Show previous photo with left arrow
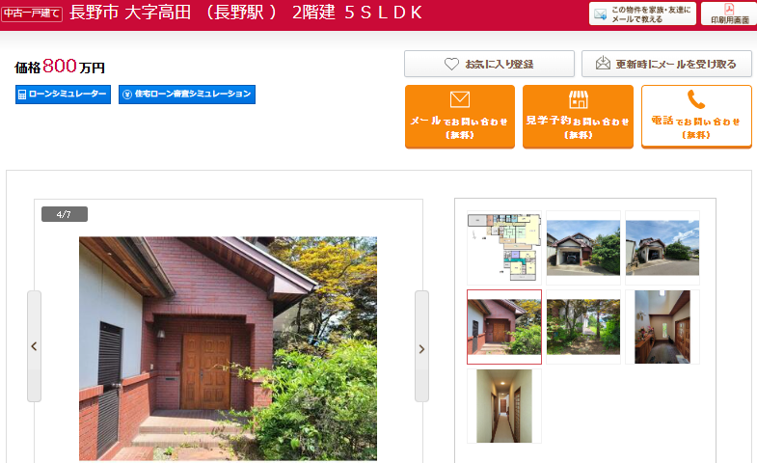This screenshot has height=463, width=757. click(x=34, y=345)
